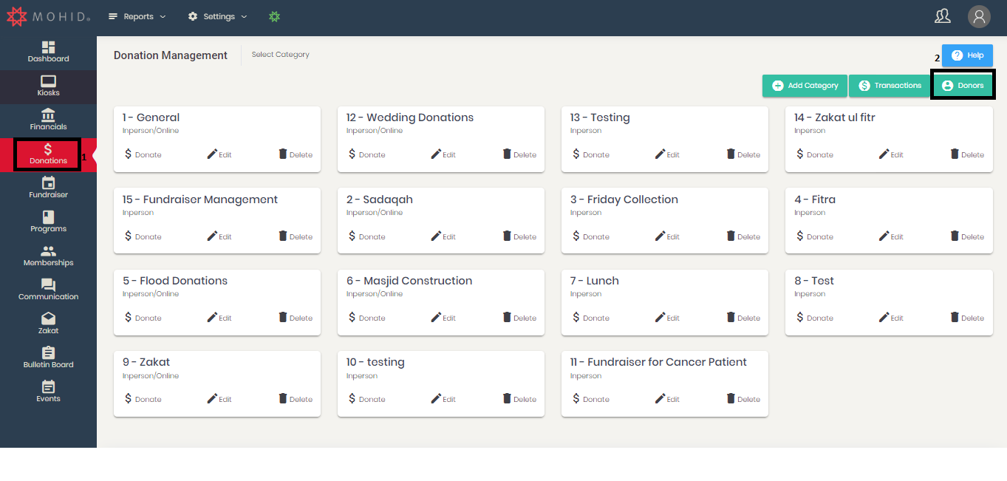Edit the 3 - Friday Collection category
The image size is (1007, 481).
click(667, 236)
